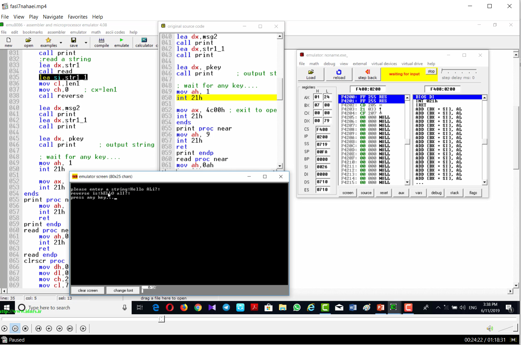The height and width of the screenshot is (345, 521).
Task: Expand the save dropdown arrow
Action: pyautogui.click(x=86, y=43)
